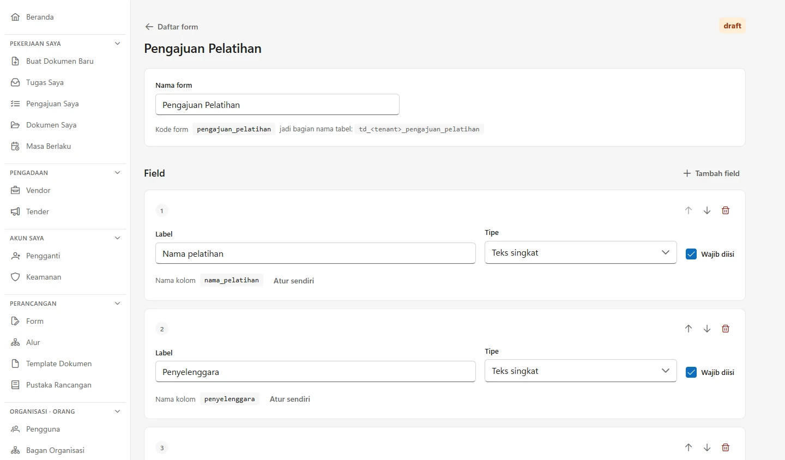
Task: Move field 2 up with arrow
Action: [689, 329]
